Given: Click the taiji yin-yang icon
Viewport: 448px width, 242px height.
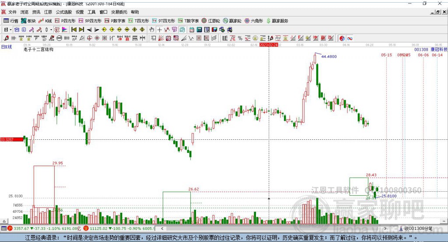Looking at the screenshot, I should (x=342, y=38).
